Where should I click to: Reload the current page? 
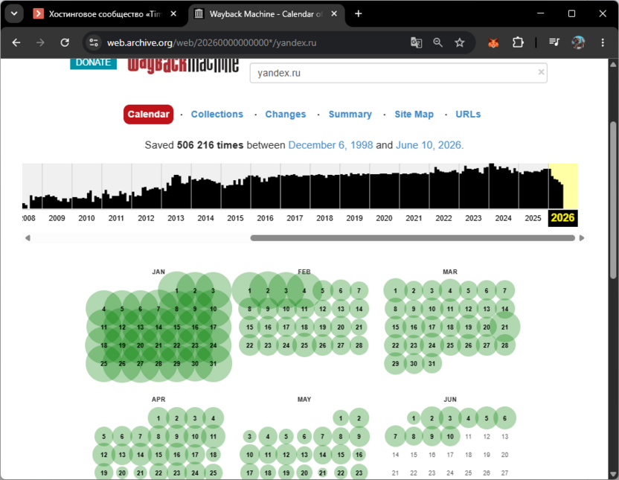click(x=65, y=42)
